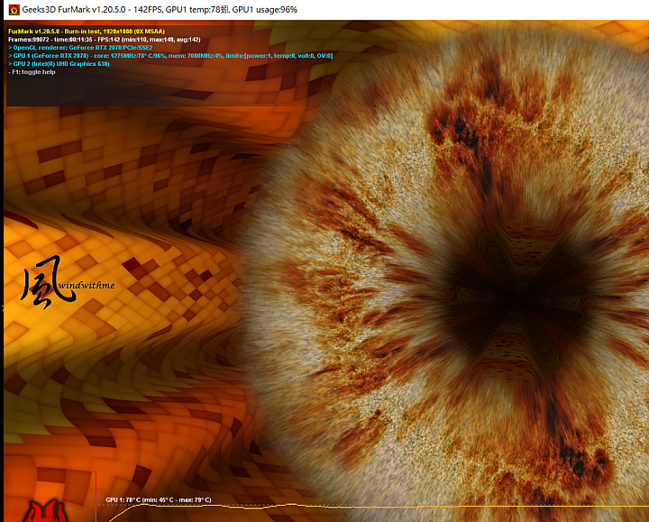The width and height of the screenshot is (649, 522).
Task: Click the yellow GPU temperature graph line
Action: (379, 507)
